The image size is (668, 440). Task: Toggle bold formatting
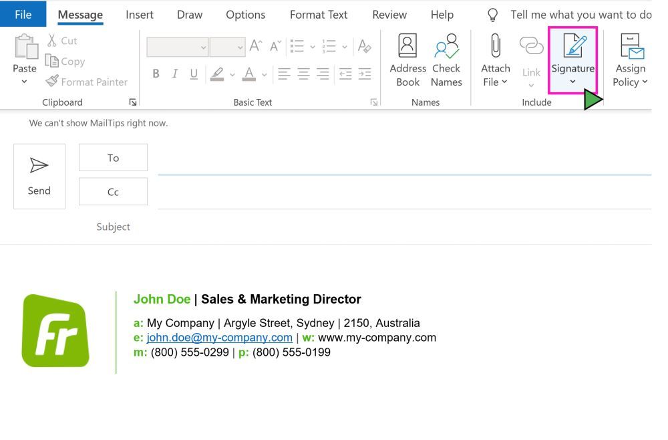(156, 74)
